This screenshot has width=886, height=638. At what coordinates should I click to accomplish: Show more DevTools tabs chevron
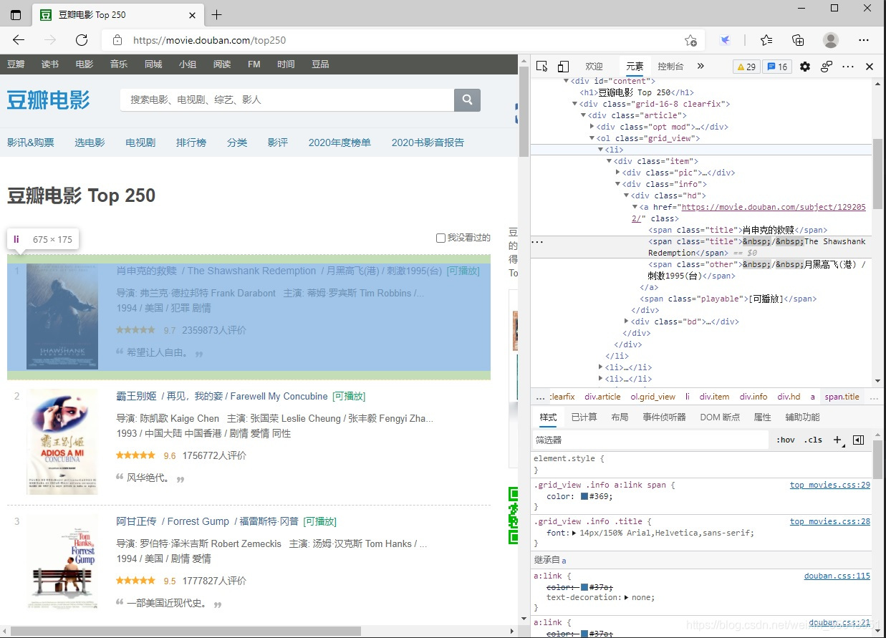700,66
